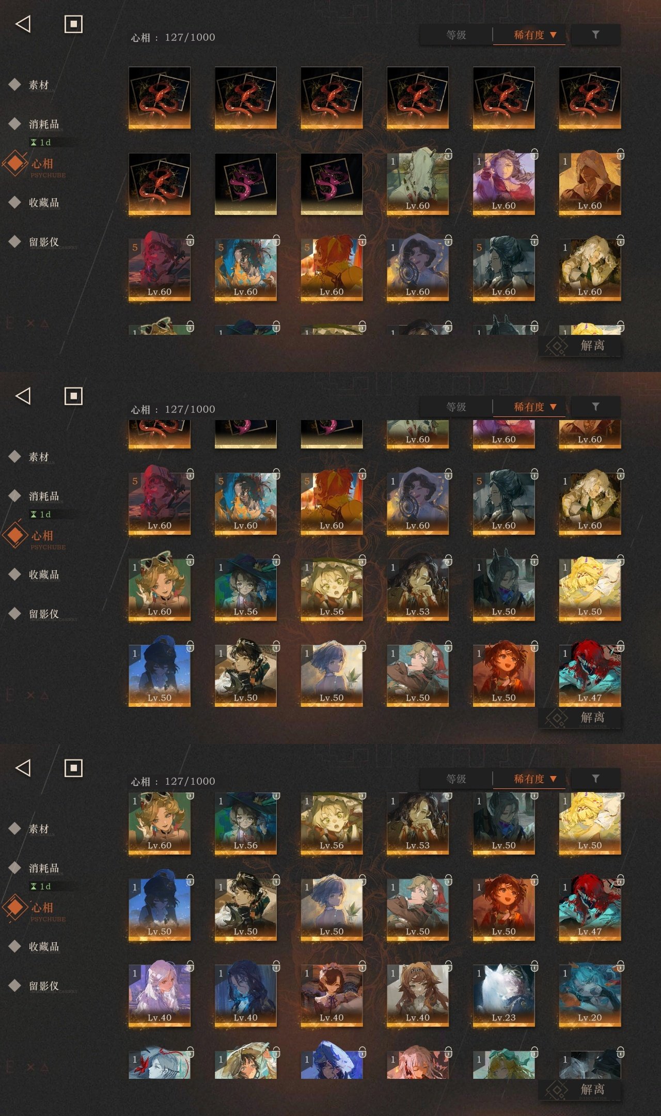The height and width of the screenshot is (1116, 661).
Task: Open the funnel filter icon in the bottom screenshot
Action: tap(595, 779)
